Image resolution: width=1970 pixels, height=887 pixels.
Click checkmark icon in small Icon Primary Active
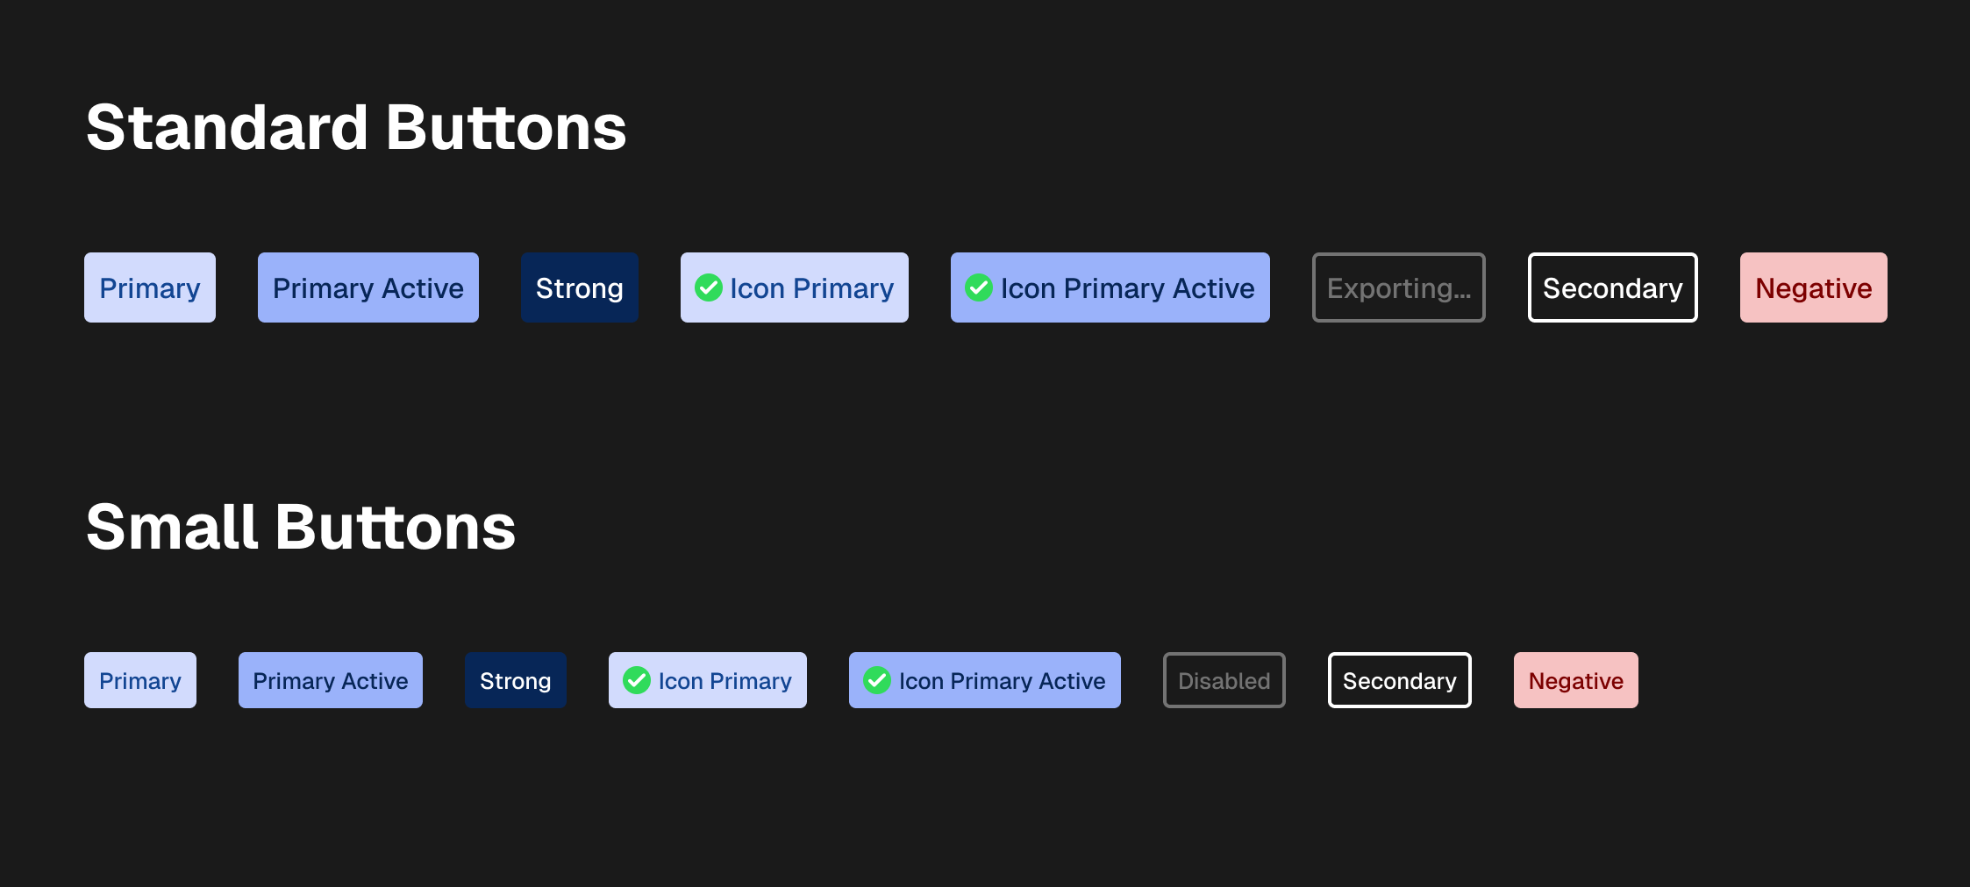pos(877,680)
